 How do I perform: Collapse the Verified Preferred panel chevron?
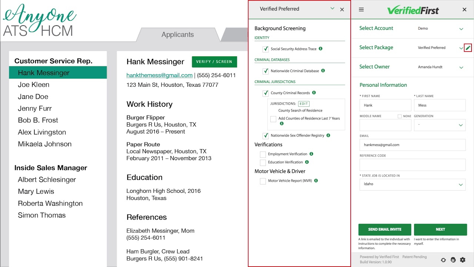(332, 9)
